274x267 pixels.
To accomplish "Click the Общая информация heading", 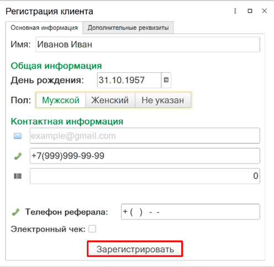I will [56, 66].
